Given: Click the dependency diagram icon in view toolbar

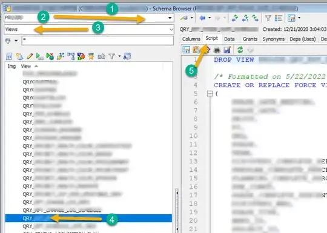Looking at the screenshot, I should pos(71,56).
